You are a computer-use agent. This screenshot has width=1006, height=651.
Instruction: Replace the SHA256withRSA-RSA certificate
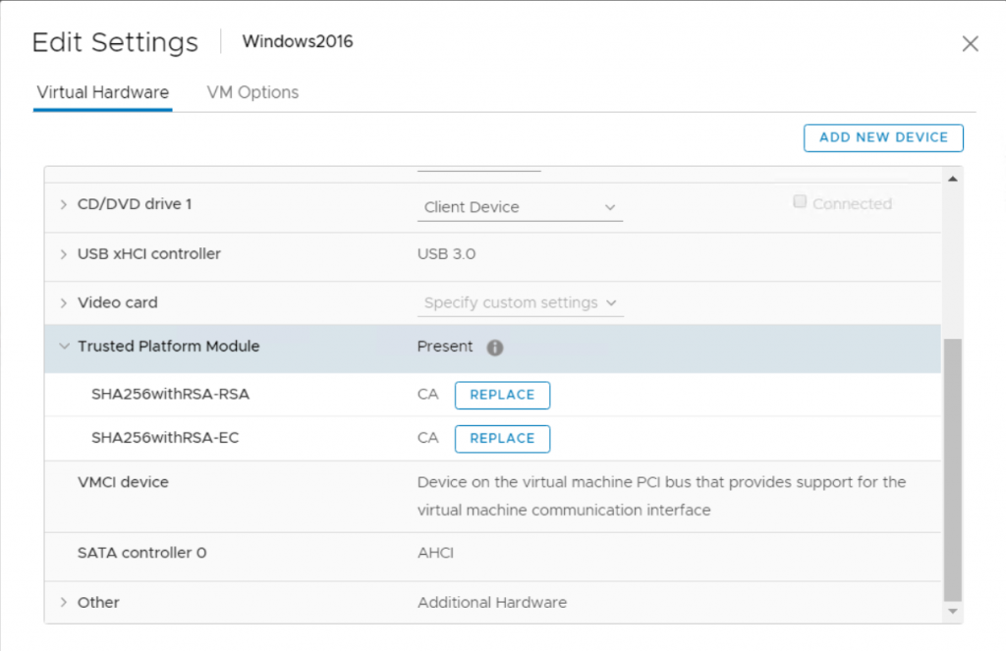(x=502, y=395)
